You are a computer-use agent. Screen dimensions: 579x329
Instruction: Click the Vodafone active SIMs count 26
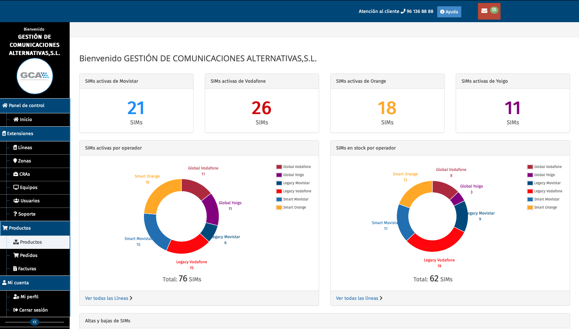pyautogui.click(x=261, y=108)
